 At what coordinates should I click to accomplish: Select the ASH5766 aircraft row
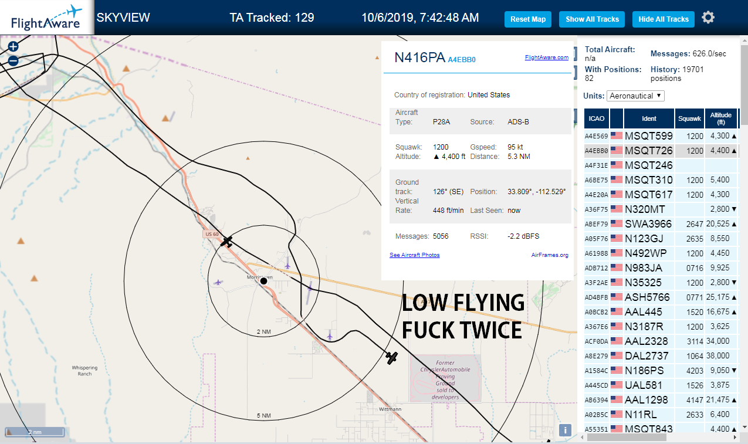(x=661, y=297)
